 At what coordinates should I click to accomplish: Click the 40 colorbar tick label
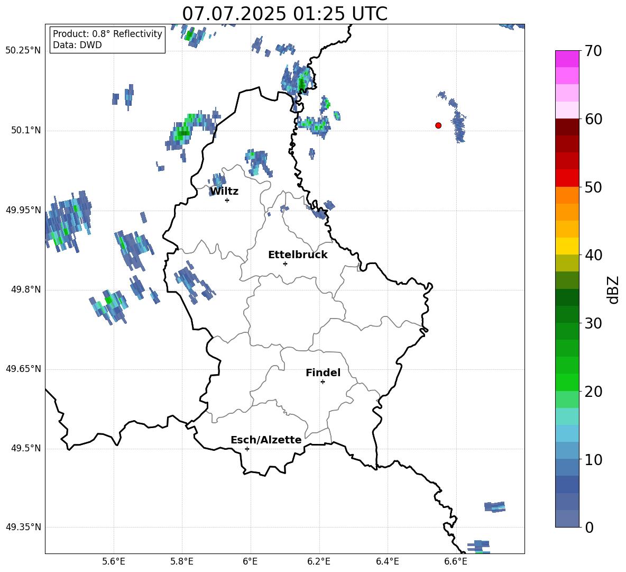pos(593,255)
